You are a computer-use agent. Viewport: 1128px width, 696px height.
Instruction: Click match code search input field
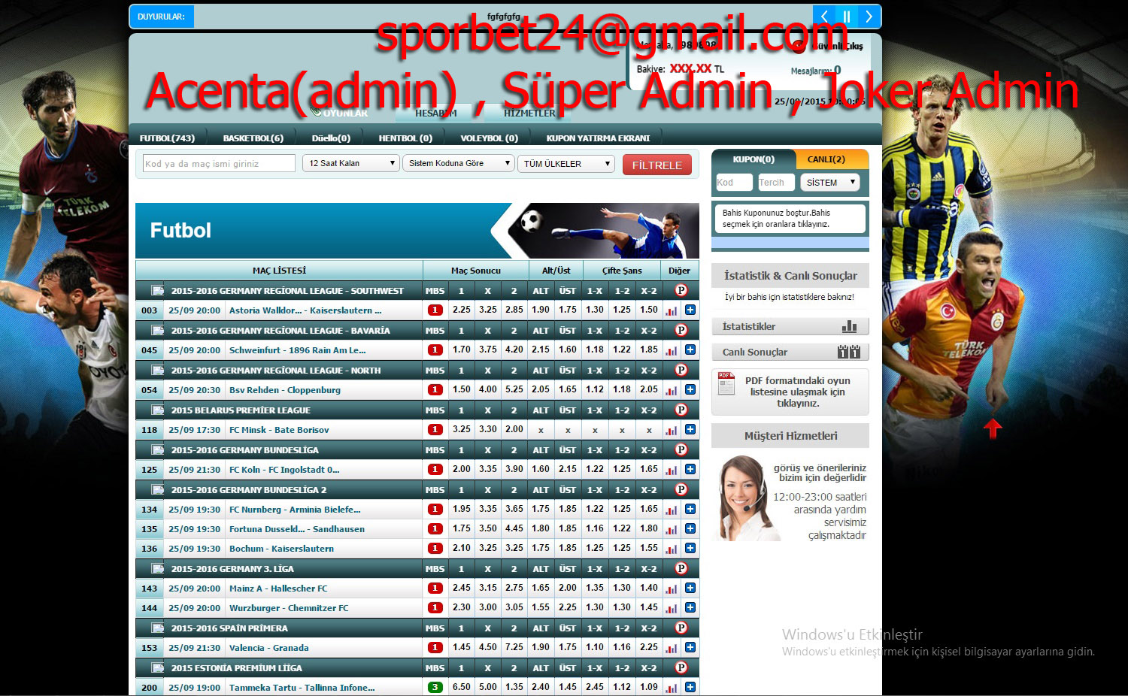(219, 163)
